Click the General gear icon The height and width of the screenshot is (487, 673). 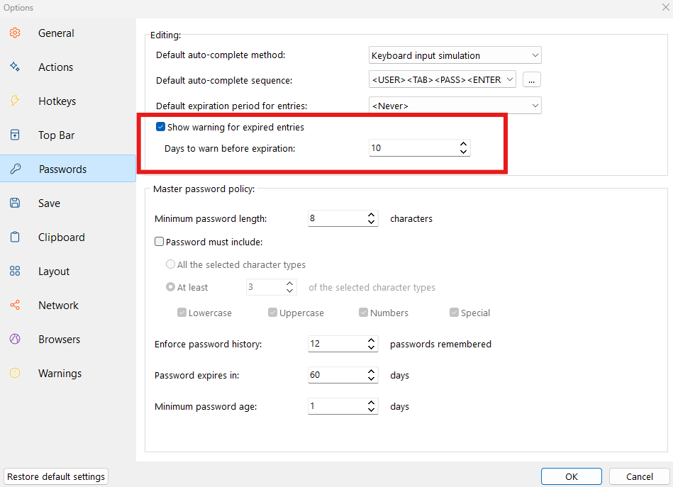(15, 33)
